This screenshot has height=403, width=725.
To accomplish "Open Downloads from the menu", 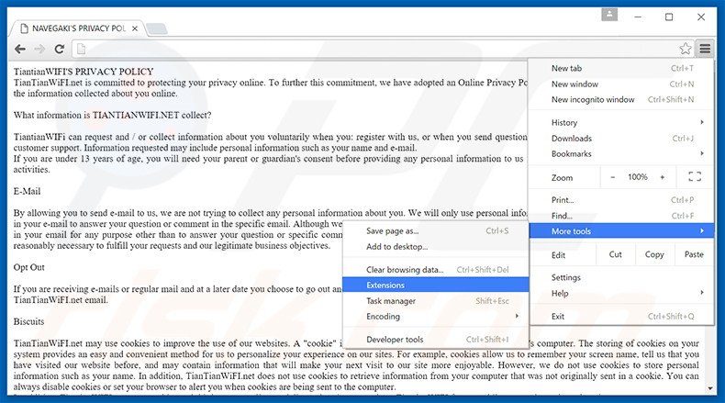I will coord(621,139).
